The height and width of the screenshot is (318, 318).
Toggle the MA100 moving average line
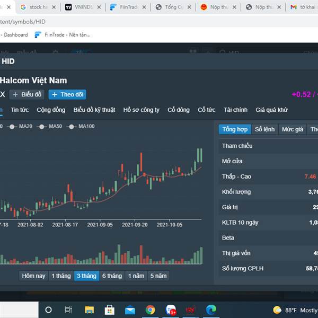81,127
